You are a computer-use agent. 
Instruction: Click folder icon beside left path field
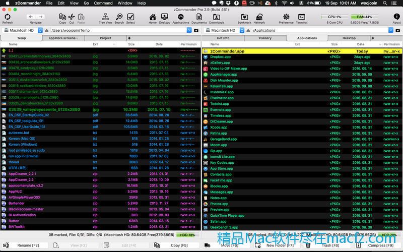[196, 30]
